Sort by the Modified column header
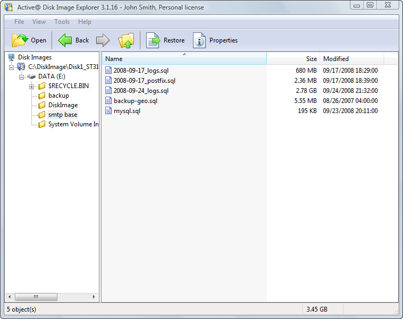This screenshot has width=403, height=319. 352,58
